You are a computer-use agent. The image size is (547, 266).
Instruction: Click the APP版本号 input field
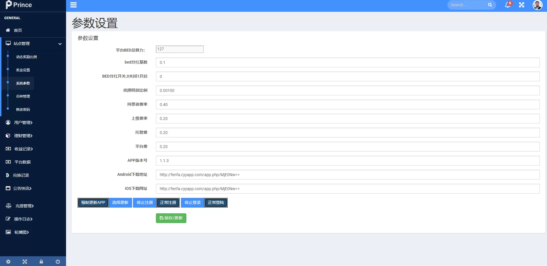click(x=347, y=161)
